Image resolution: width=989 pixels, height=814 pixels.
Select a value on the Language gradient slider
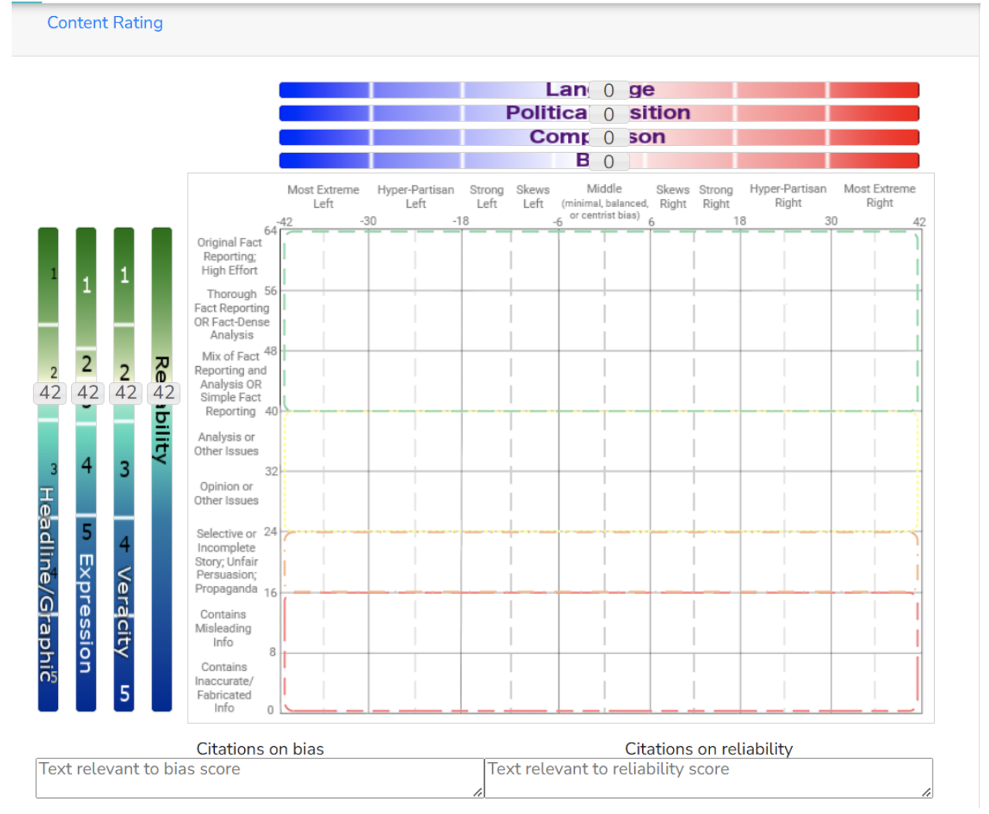pyautogui.click(x=386, y=90)
